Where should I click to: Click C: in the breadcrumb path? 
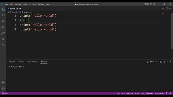click(9, 12)
